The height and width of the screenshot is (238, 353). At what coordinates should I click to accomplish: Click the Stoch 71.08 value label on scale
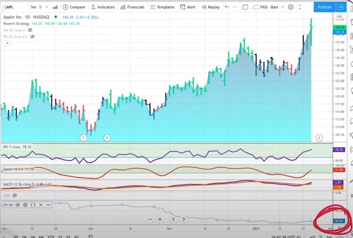339,170
